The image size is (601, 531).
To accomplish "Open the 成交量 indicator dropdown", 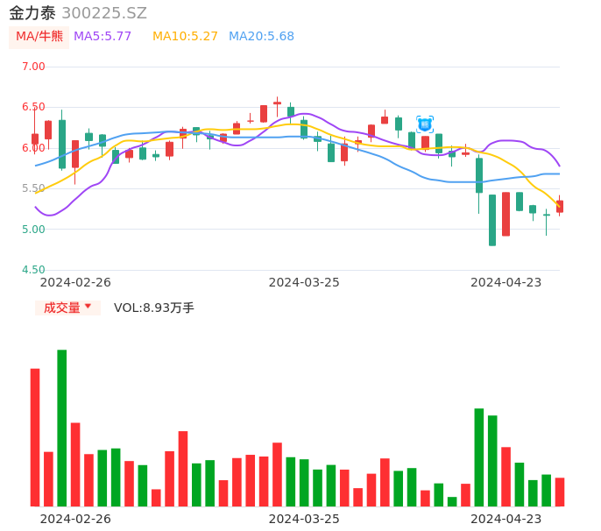I will click(67, 308).
